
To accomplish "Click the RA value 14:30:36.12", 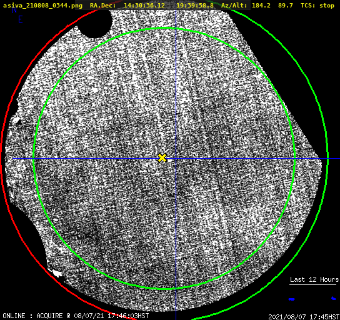I will (x=144, y=6).
